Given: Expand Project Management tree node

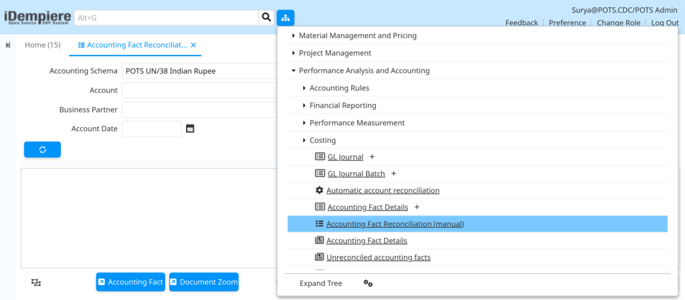Looking at the screenshot, I should [x=294, y=53].
